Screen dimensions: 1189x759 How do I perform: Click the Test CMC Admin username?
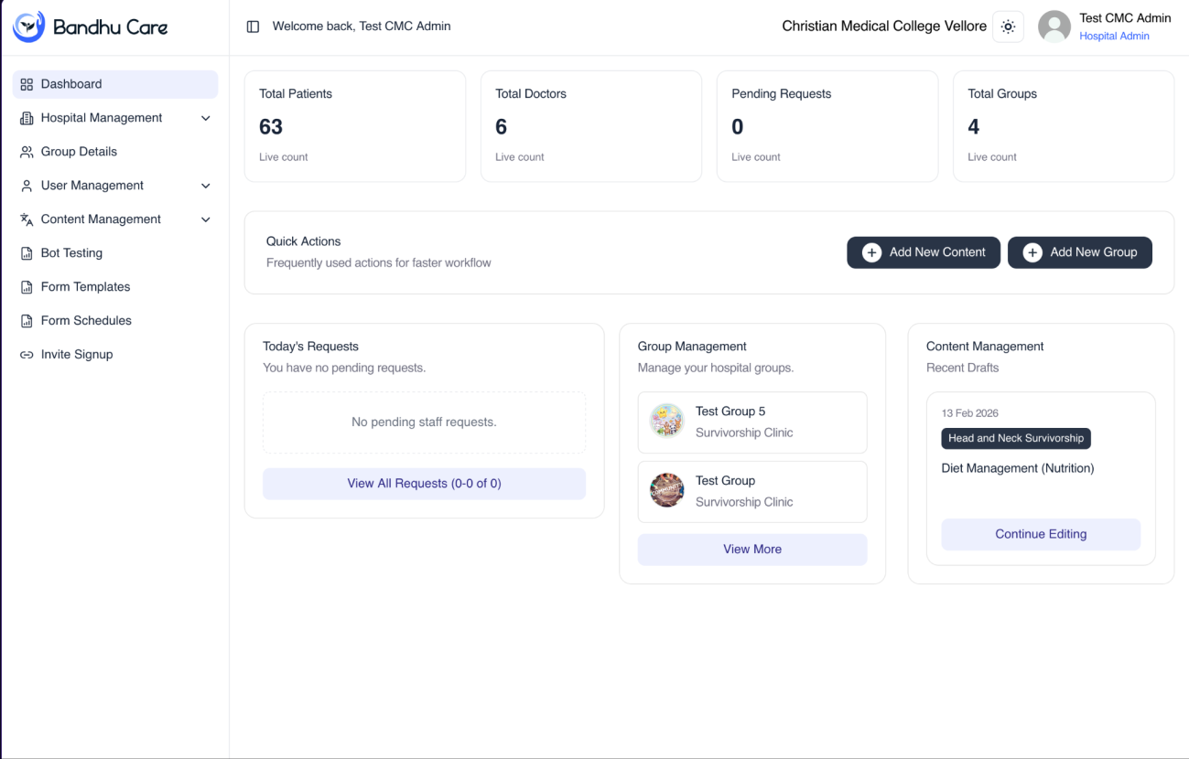(1125, 18)
